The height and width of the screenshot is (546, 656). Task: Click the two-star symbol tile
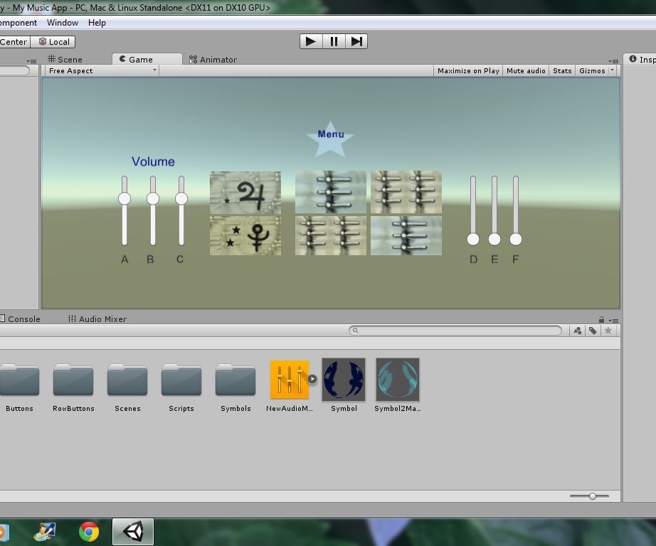pyautogui.click(x=245, y=236)
